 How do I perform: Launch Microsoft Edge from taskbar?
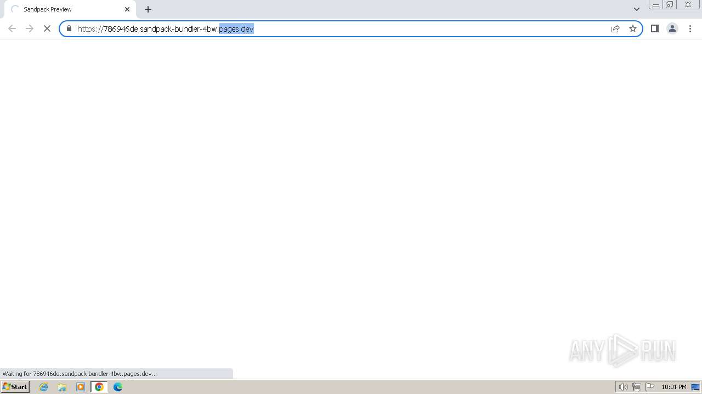tap(118, 387)
